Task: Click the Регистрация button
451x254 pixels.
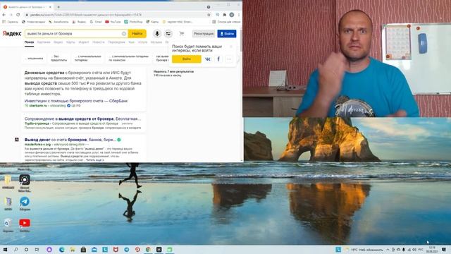Action: [204, 34]
